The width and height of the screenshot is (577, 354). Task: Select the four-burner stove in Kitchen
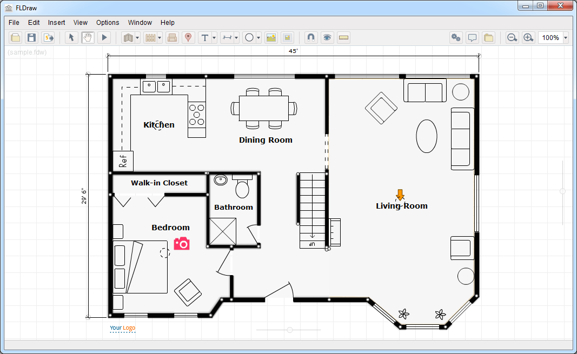tap(197, 115)
